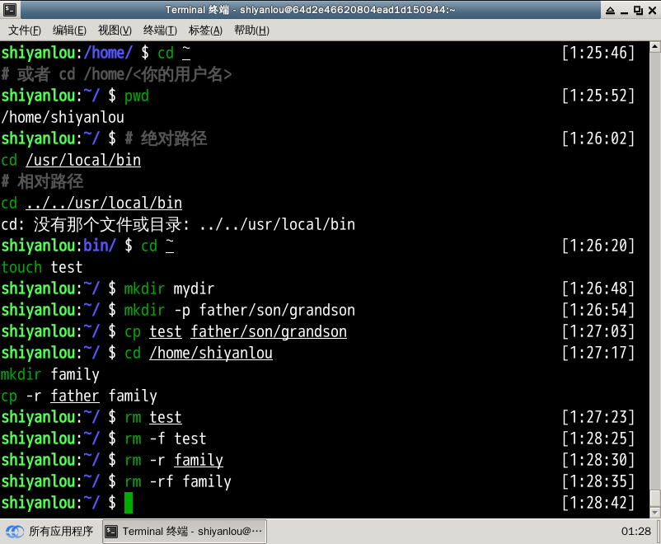This screenshot has width=661, height=544.
Task: Click the Terminal icon in the taskbar button
Action: [111, 532]
